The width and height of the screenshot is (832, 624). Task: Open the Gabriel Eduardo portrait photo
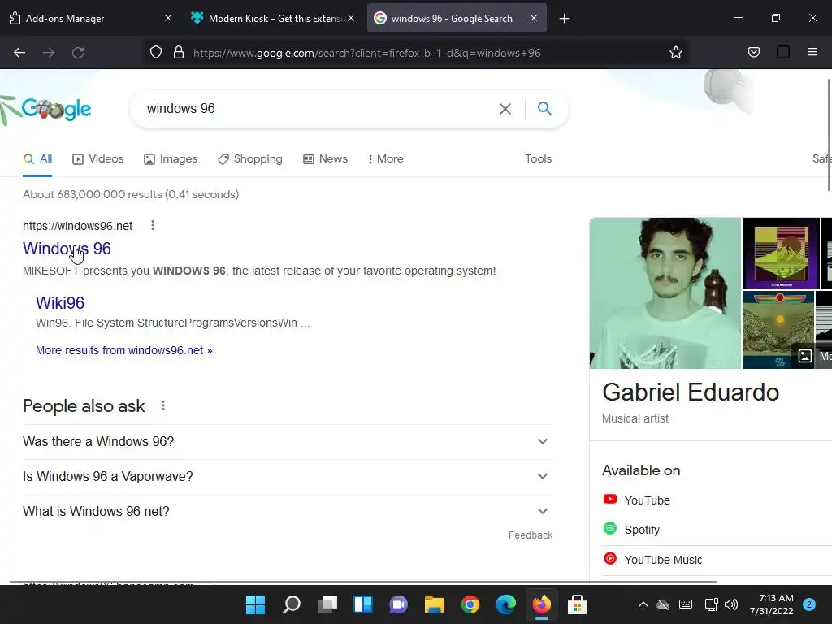coord(665,292)
